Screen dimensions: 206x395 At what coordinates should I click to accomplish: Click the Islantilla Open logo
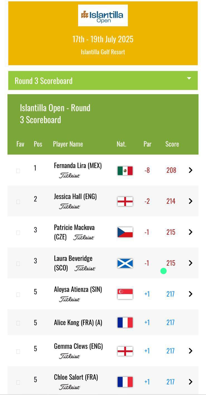[103, 15]
